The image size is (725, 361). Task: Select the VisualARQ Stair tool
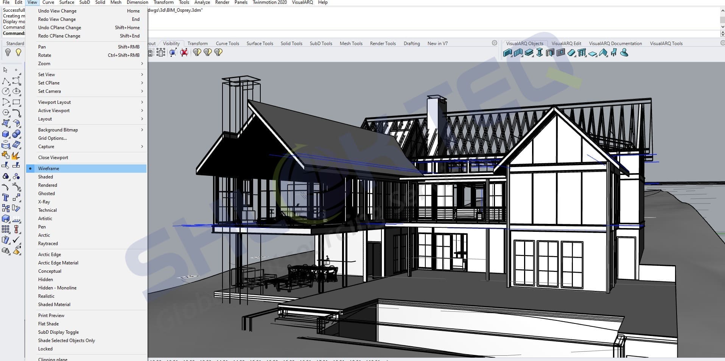coord(571,53)
